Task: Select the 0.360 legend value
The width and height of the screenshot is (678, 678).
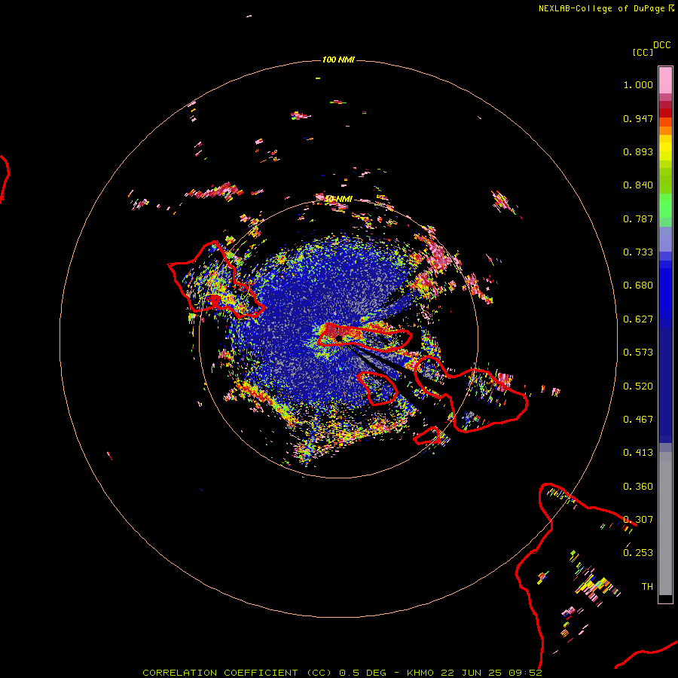Action: [x=638, y=487]
